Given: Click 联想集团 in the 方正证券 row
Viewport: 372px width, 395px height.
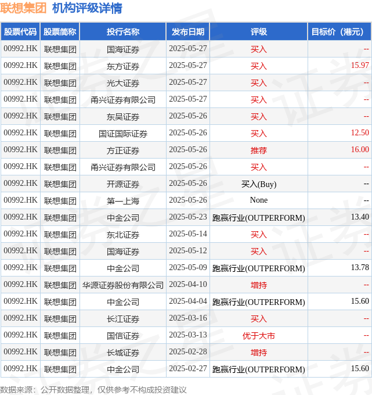Looking at the screenshot, I should (x=60, y=150).
